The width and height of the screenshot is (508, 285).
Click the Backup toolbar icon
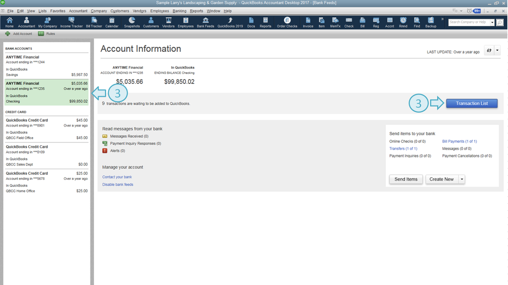point(431,22)
